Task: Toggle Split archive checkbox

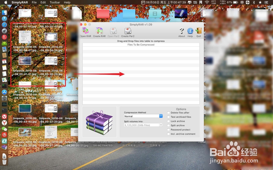Action: click(x=168, y=125)
